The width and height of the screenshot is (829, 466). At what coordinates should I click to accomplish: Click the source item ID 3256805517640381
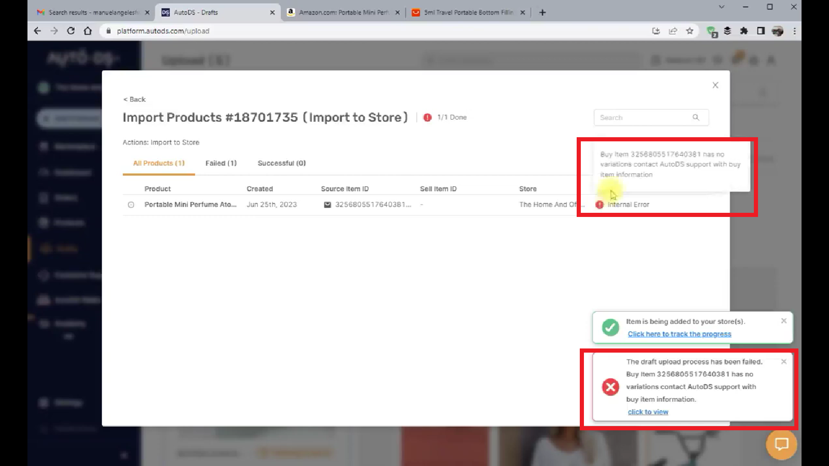pyautogui.click(x=373, y=205)
